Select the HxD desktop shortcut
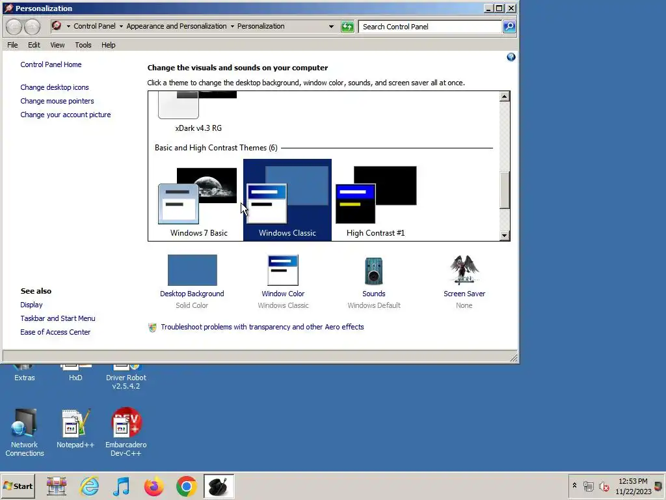 (75, 373)
